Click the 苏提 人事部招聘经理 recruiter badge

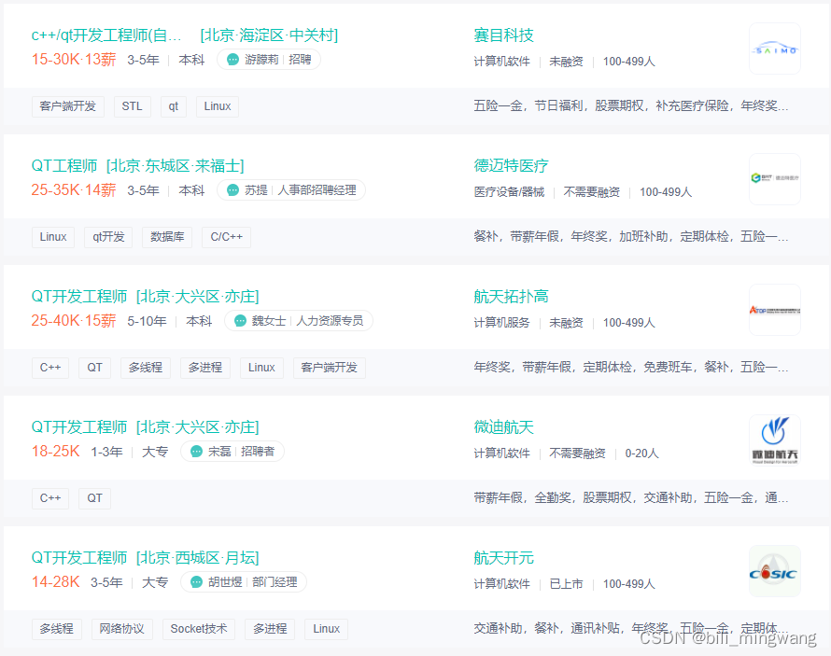291,190
